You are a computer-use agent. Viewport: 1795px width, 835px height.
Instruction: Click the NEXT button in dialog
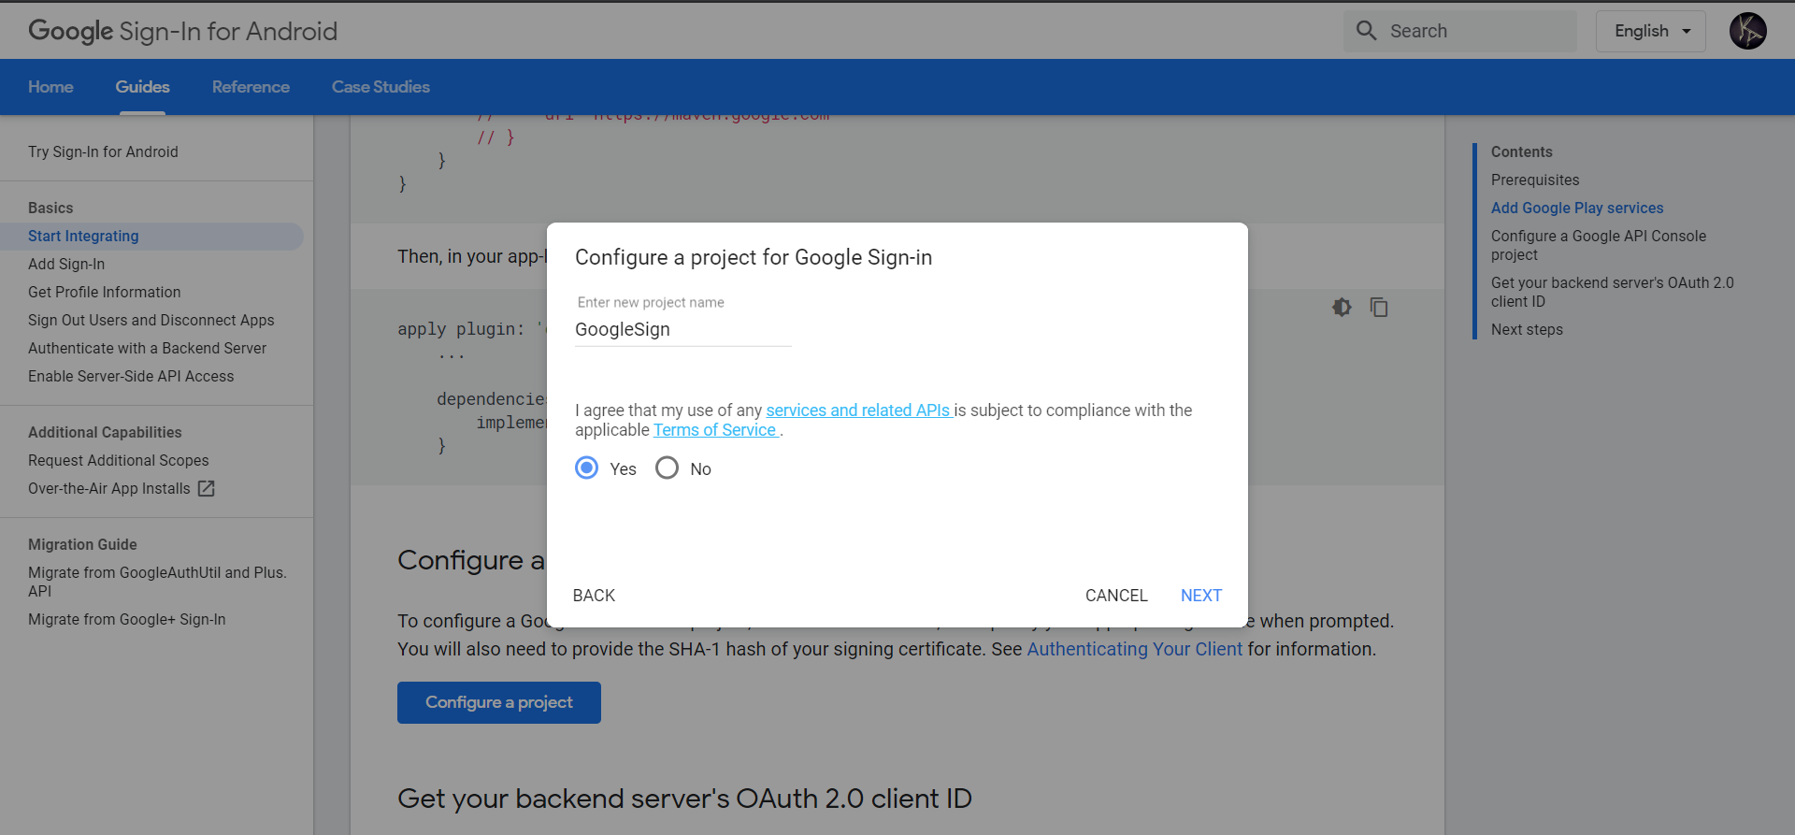tap(1201, 596)
